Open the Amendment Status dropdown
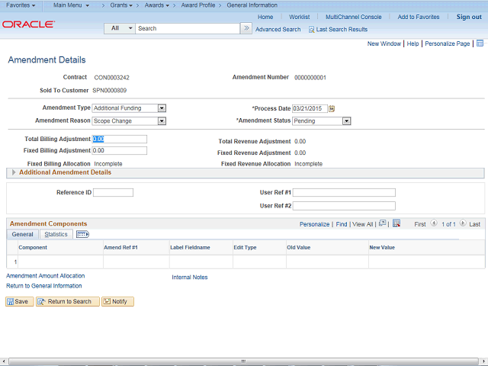The height and width of the screenshot is (366, 488). [x=346, y=120]
